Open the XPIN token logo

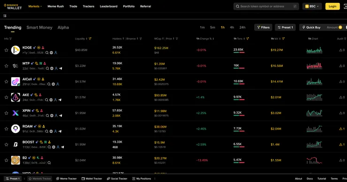(15, 113)
